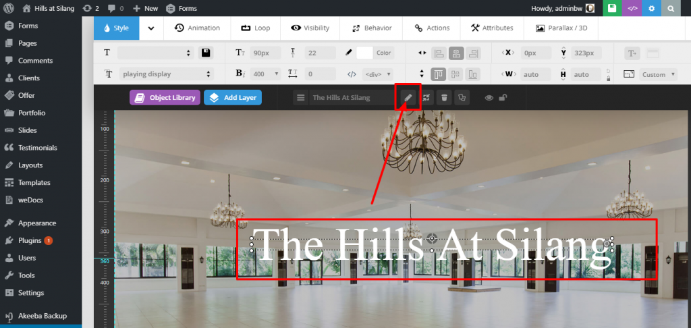Open the Attributes tab
This screenshot has height=328, width=691.
492,28
